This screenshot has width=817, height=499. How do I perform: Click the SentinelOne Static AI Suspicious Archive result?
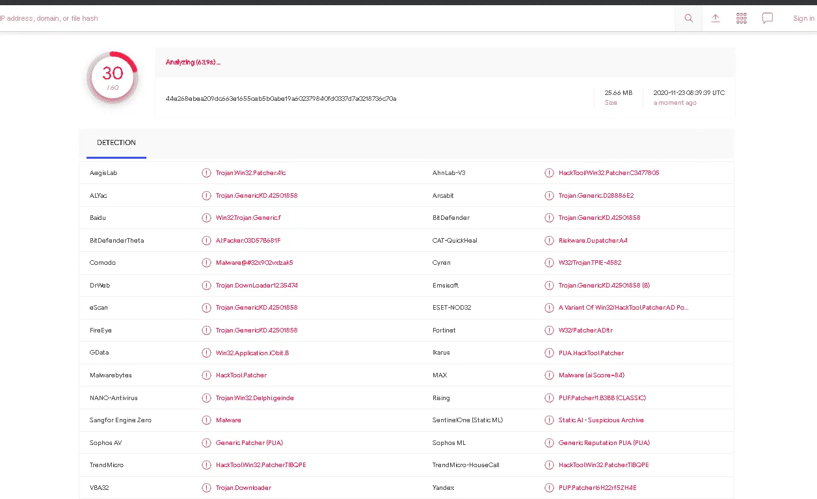(601, 420)
